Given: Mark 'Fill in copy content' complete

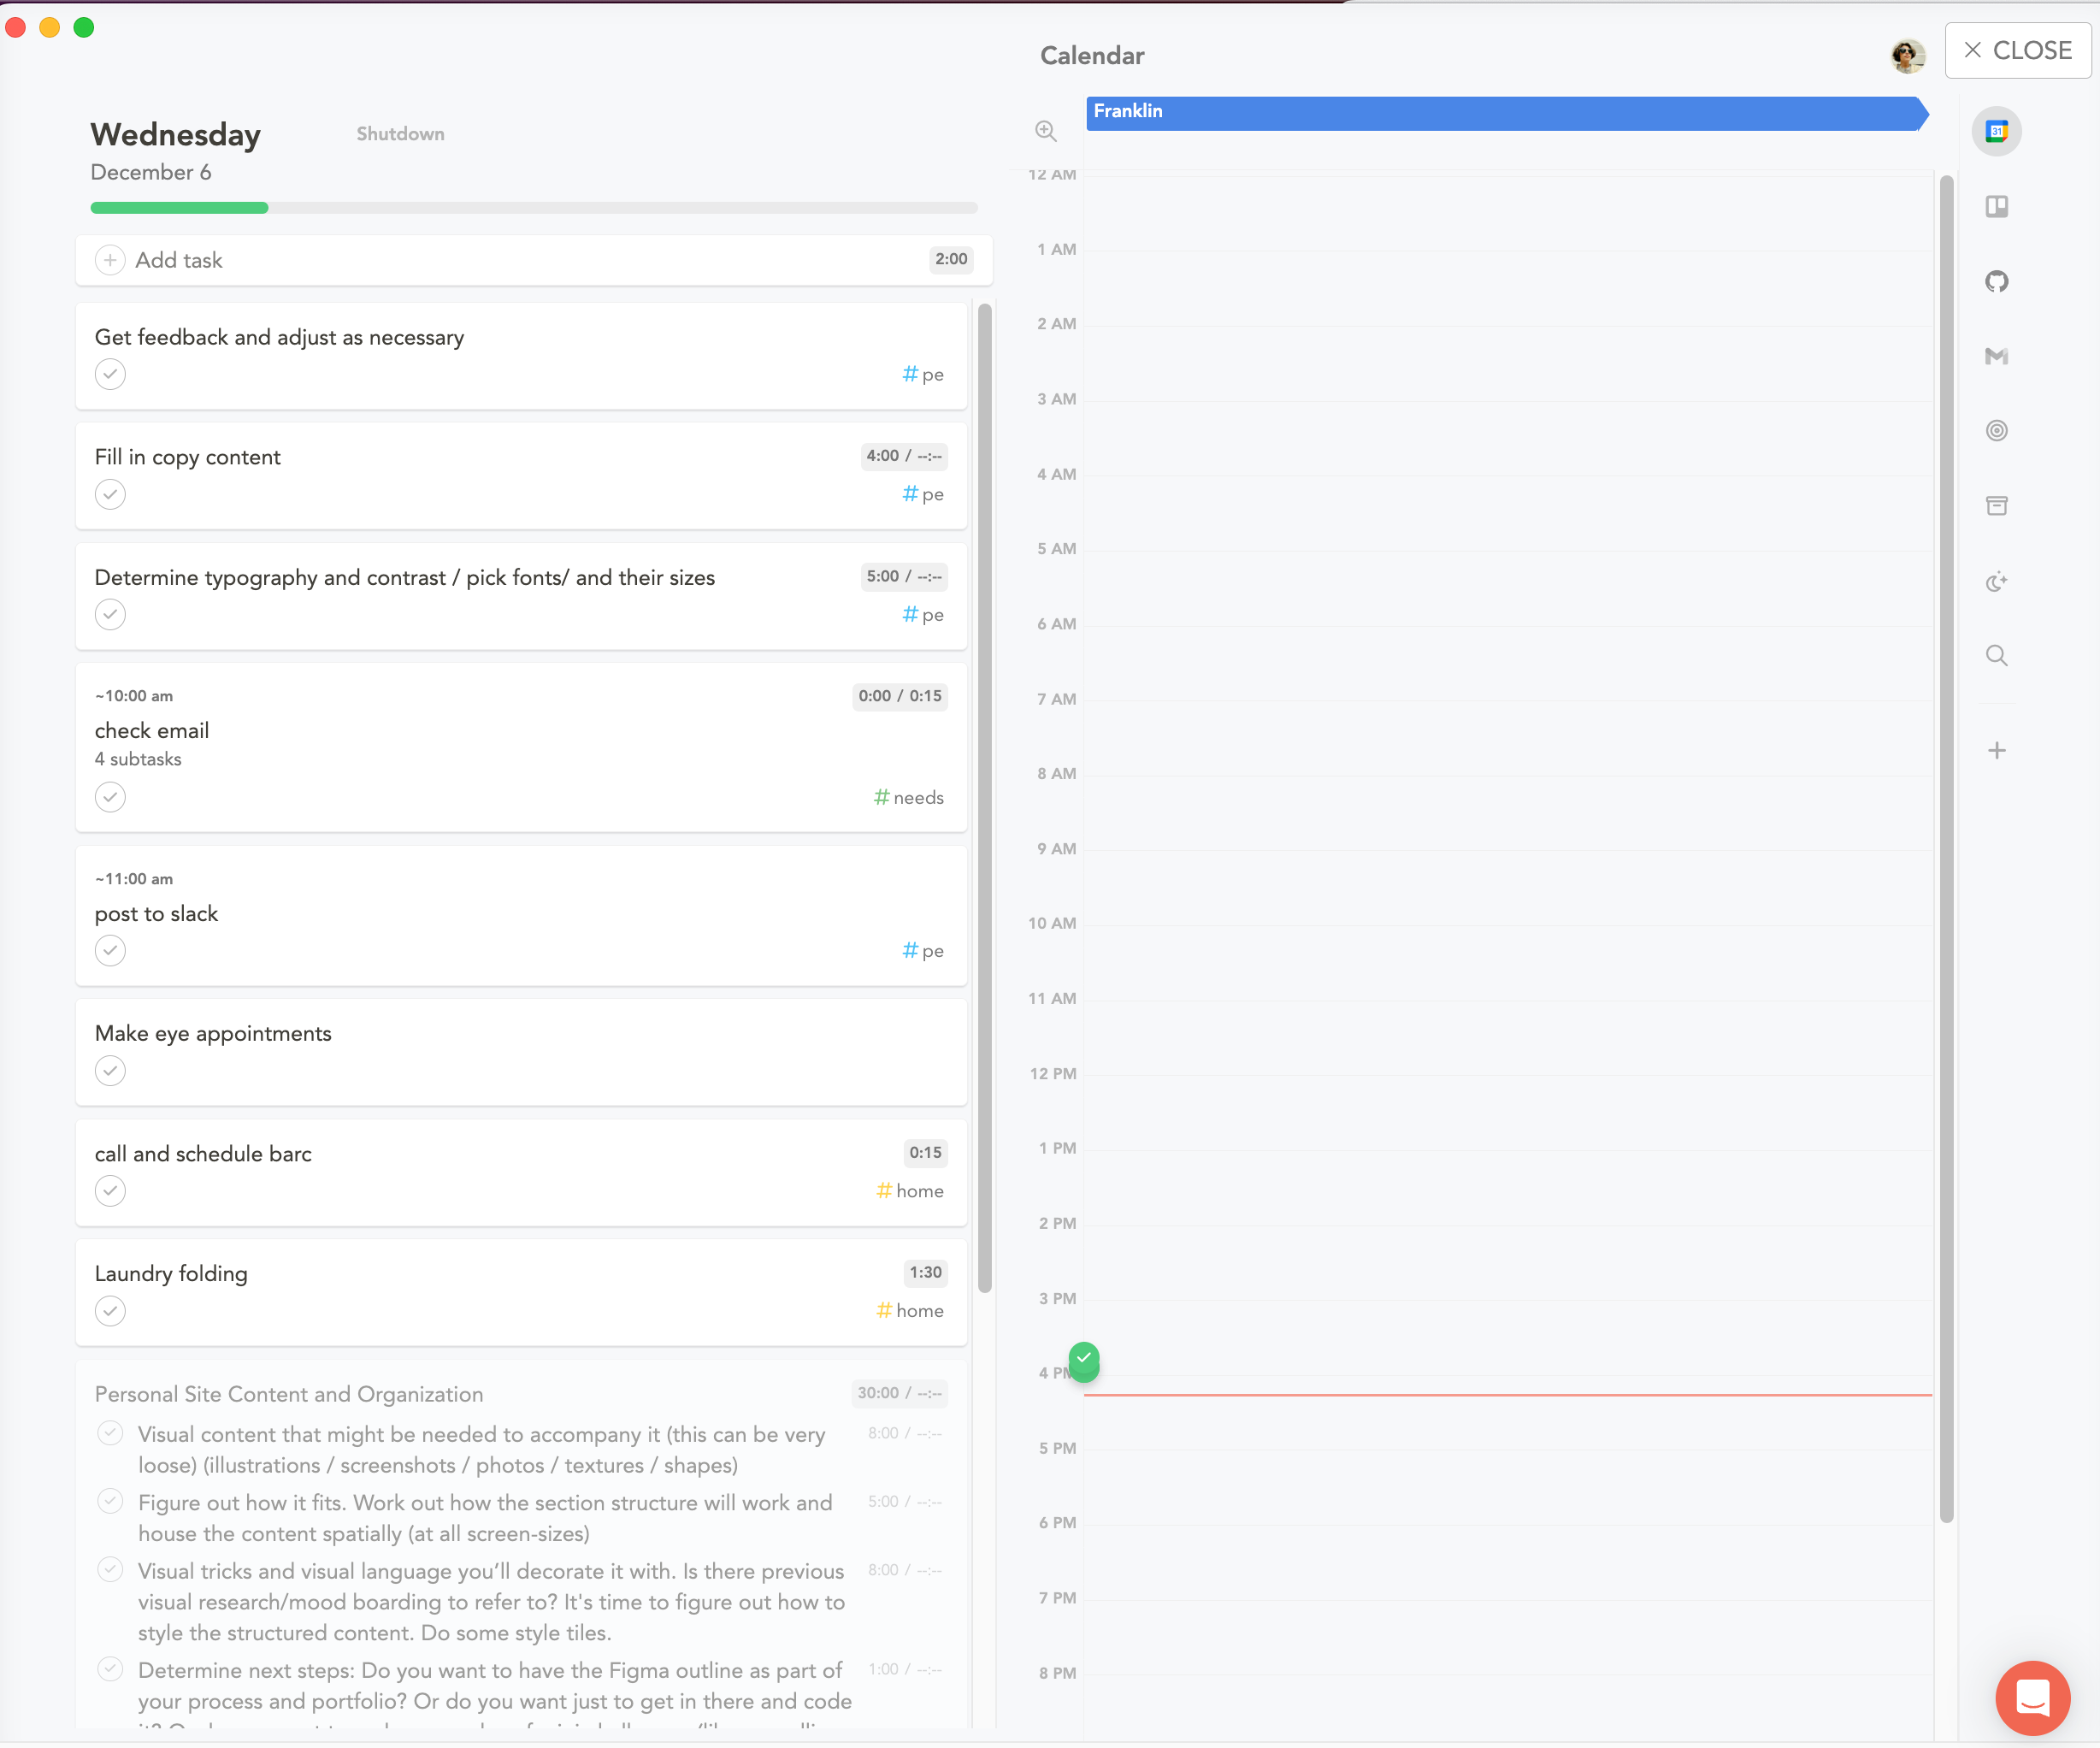Looking at the screenshot, I should (x=110, y=494).
